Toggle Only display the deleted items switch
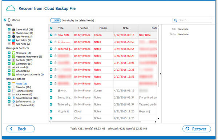This screenshot has height=140, width=218. click(x=56, y=20)
